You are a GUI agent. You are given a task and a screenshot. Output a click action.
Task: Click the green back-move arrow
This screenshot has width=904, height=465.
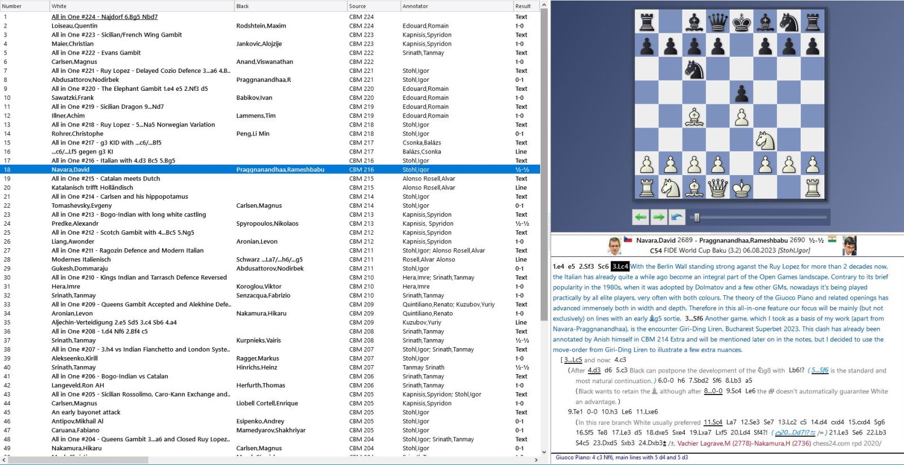point(640,217)
